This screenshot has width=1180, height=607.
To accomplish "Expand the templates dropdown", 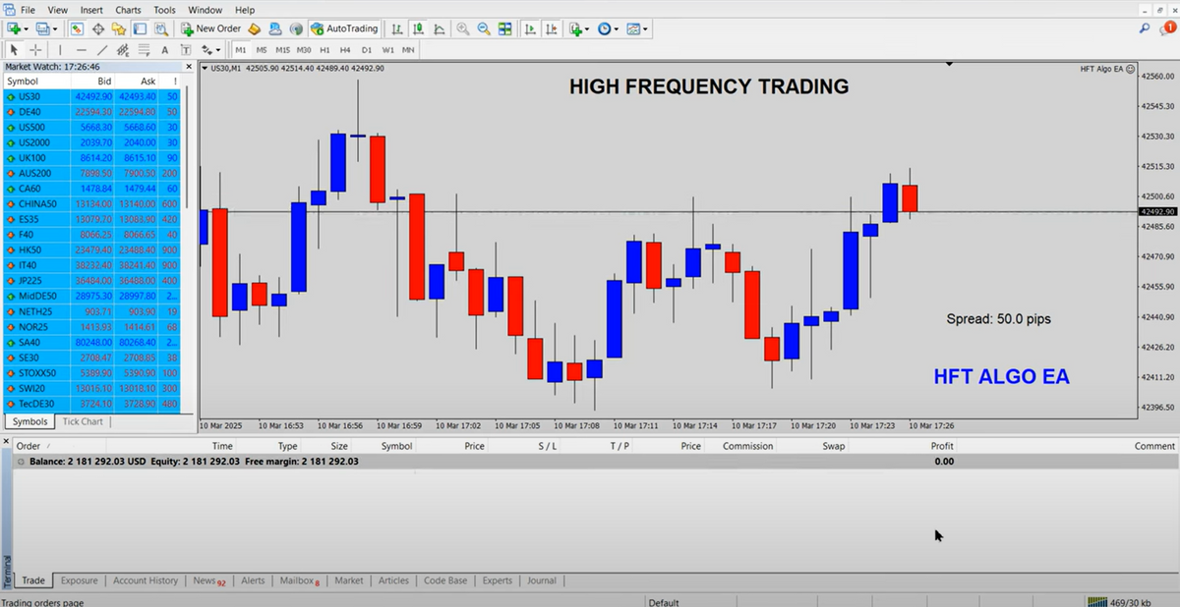I will pos(646,29).
